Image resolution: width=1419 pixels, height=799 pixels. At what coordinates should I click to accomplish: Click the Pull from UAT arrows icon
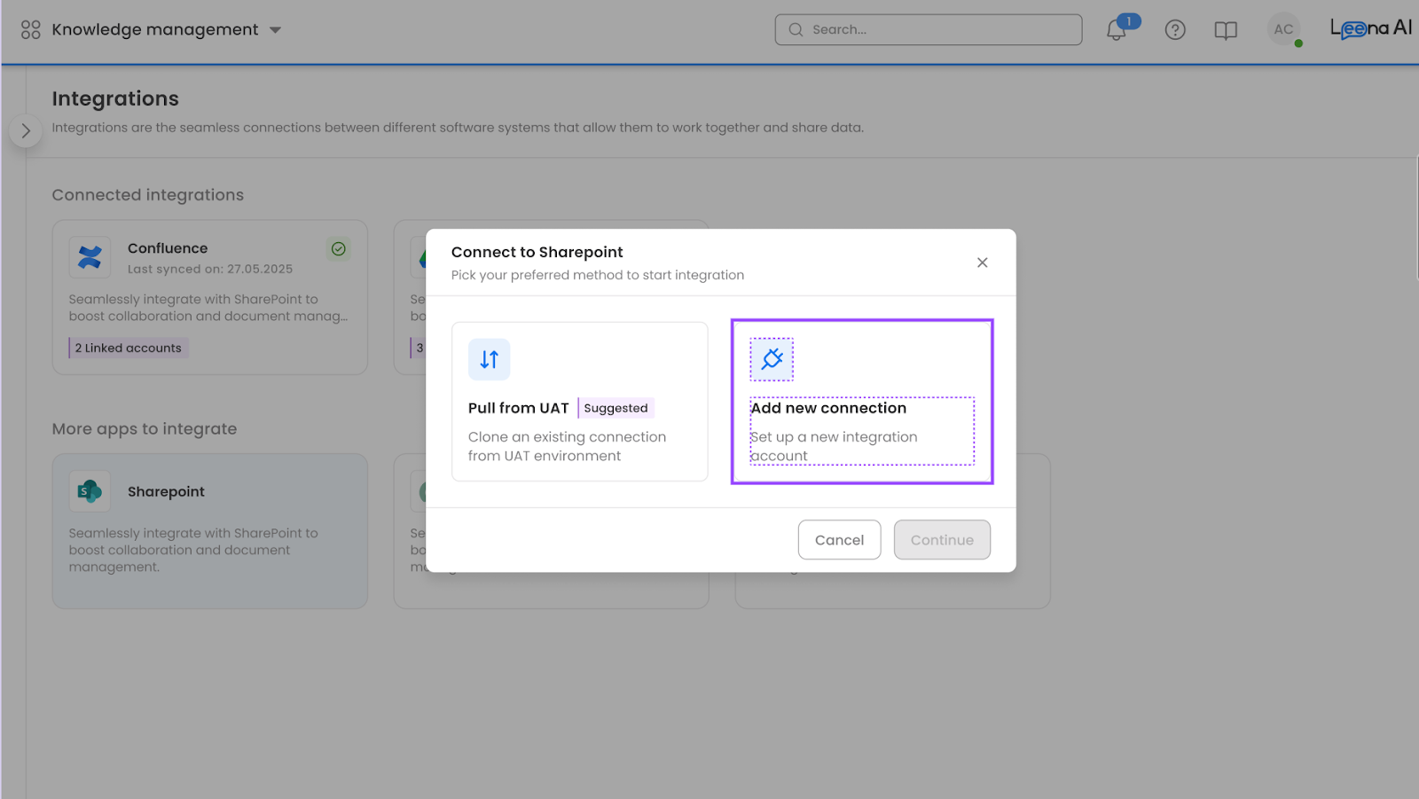(x=490, y=359)
